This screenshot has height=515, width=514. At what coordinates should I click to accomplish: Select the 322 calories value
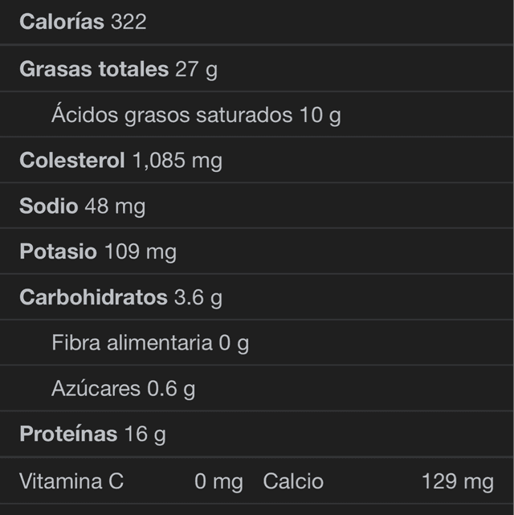128,22
